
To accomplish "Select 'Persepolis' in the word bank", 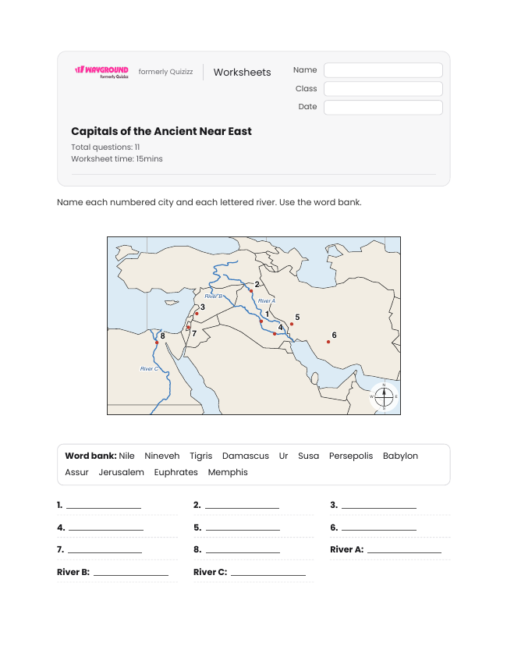I will tap(351, 456).
